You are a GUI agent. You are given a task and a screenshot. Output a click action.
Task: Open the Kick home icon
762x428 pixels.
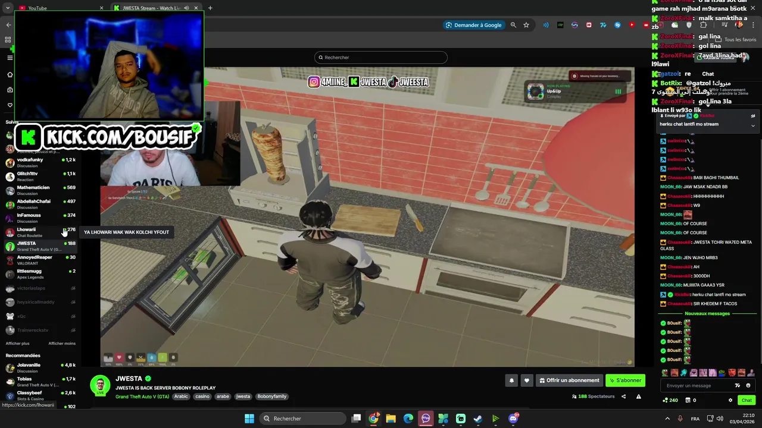[10, 74]
